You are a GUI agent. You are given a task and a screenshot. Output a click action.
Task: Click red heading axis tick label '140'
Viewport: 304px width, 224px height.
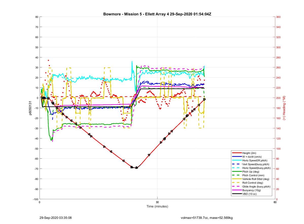point(278,128)
